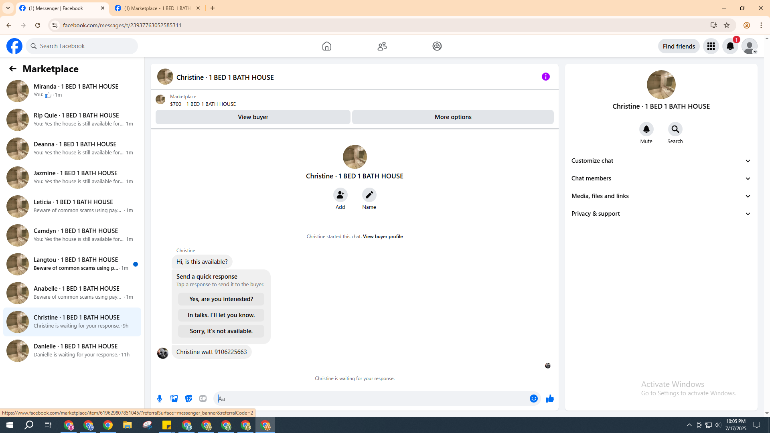
Task: Send a voice clip
Action: [160, 399]
